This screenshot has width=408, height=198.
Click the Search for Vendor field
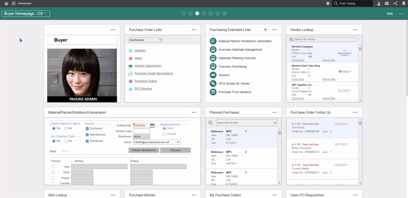pyautogui.click(x=324, y=39)
